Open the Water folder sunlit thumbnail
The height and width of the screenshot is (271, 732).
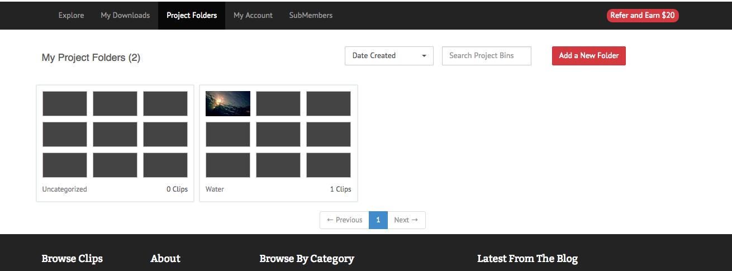(228, 103)
